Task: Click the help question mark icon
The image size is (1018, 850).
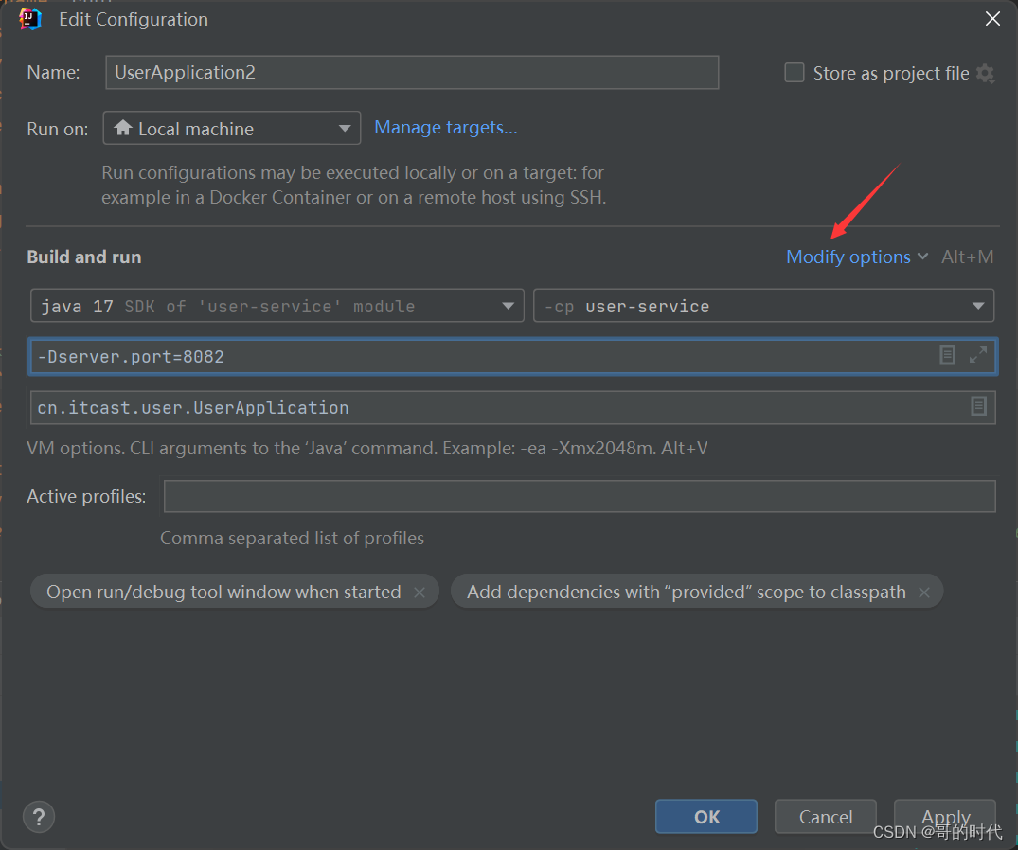Action: 39,817
